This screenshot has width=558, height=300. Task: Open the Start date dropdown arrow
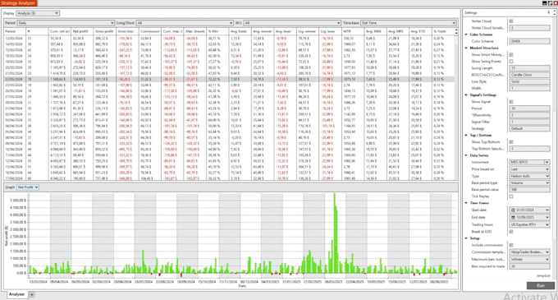pyautogui.click(x=547, y=210)
